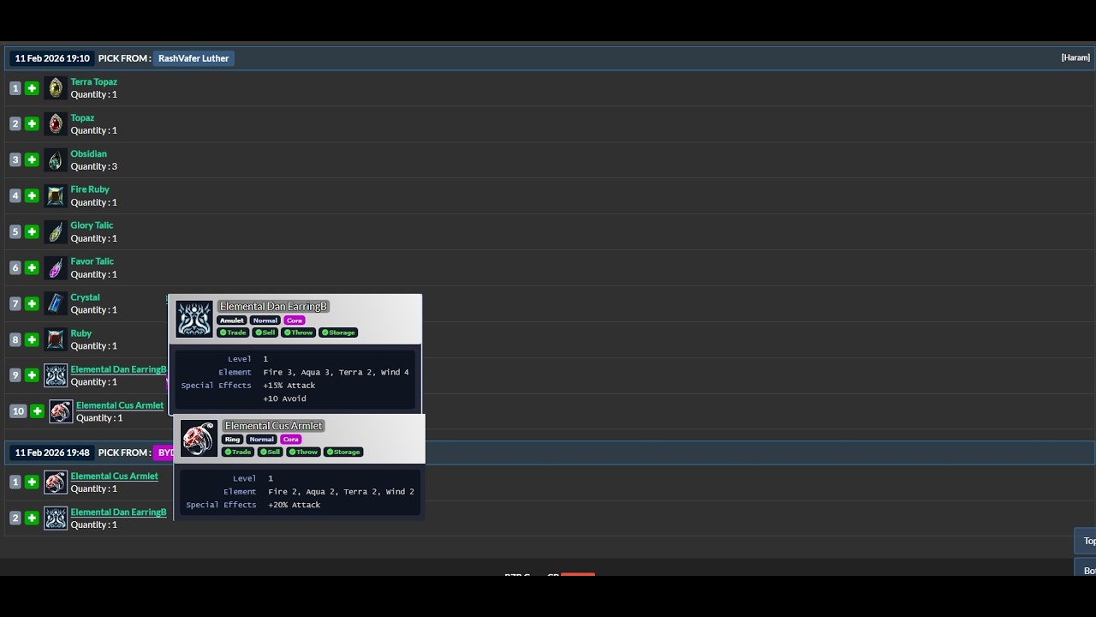The height and width of the screenshot is (617, 1096).
Task: Click the green plus in row 1 of the 19:48 list
Action: click(x=32, y=482)
